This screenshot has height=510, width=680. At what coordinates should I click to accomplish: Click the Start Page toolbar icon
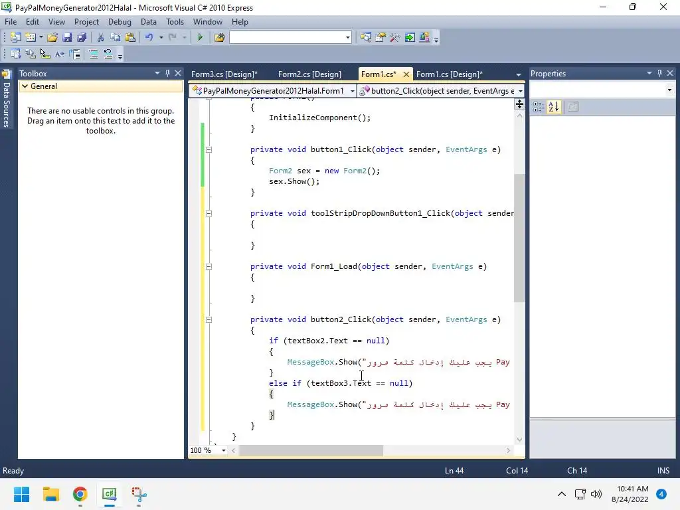pos(410,38)
